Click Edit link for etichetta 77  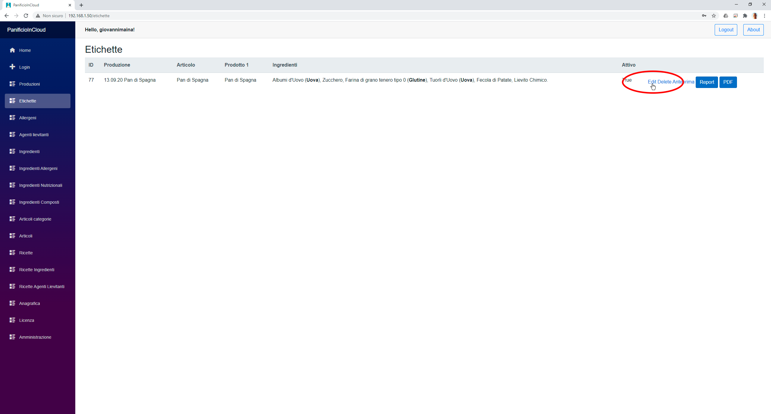[x=652, y=82]
